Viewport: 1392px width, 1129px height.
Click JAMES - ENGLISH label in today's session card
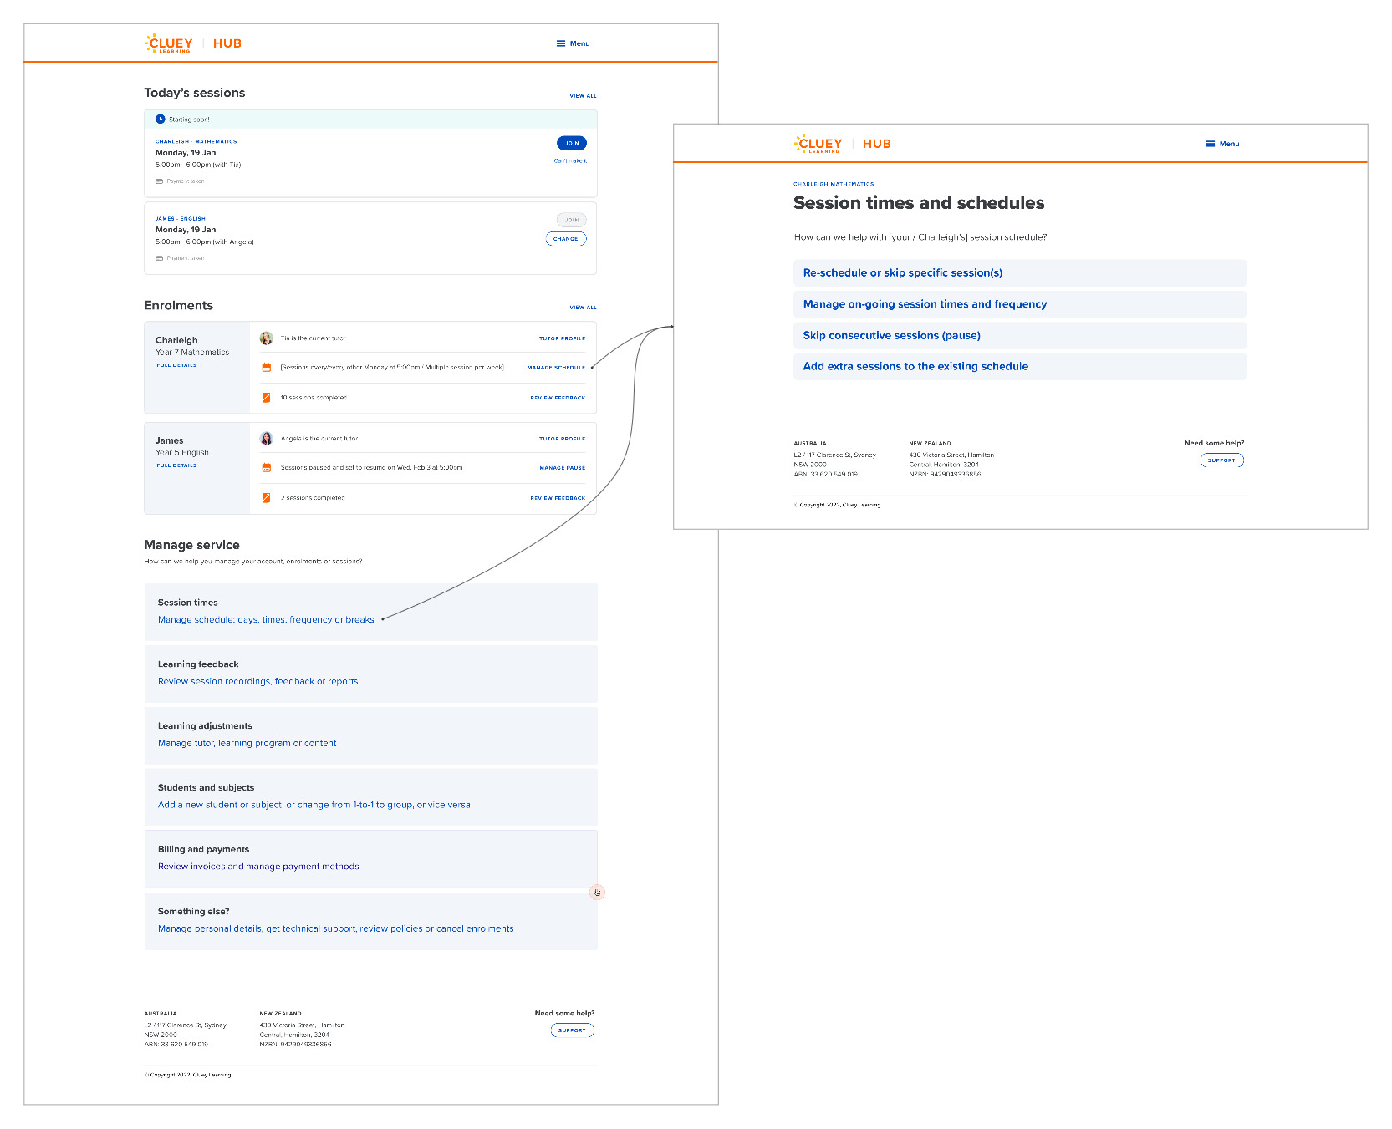pos(181,219)
